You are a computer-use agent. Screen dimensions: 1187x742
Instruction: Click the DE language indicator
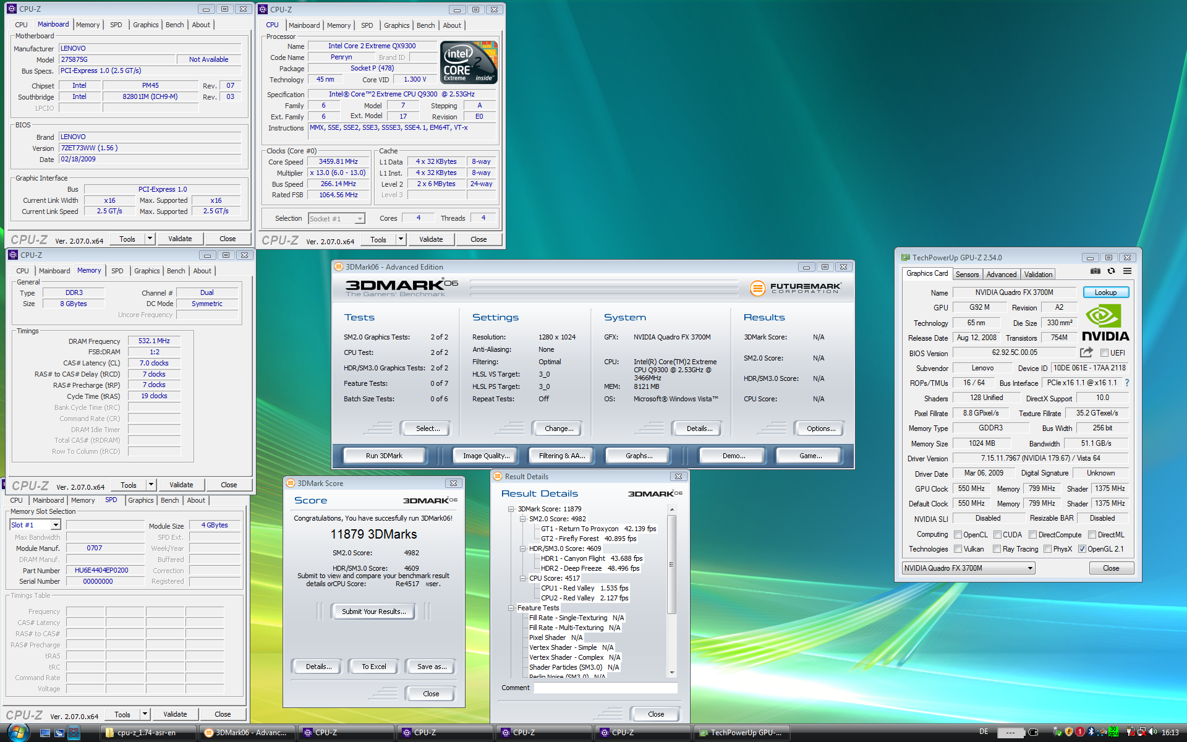[x=984, y=732]
